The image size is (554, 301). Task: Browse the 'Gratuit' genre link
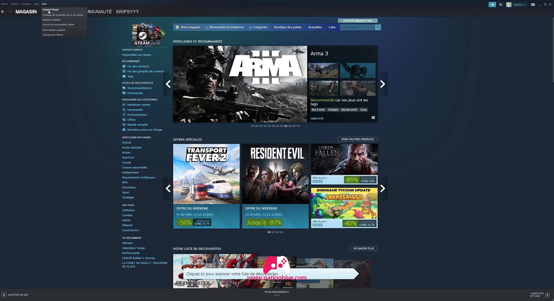tap(126, 142)
